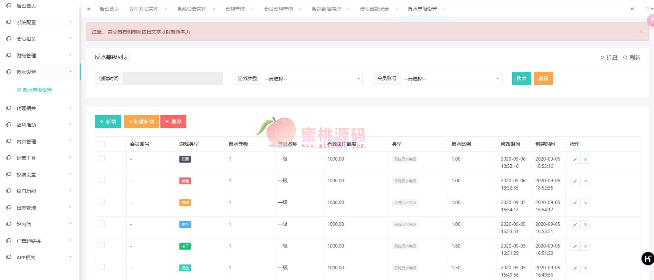654x280 pixels.
Task: Tick the select-all checkbox in table header
Action: point(102,144)
